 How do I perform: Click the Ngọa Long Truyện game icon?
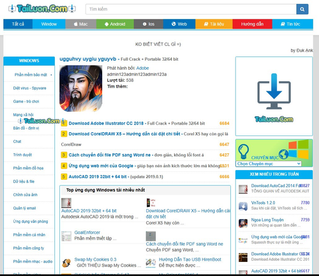(243, 224)
